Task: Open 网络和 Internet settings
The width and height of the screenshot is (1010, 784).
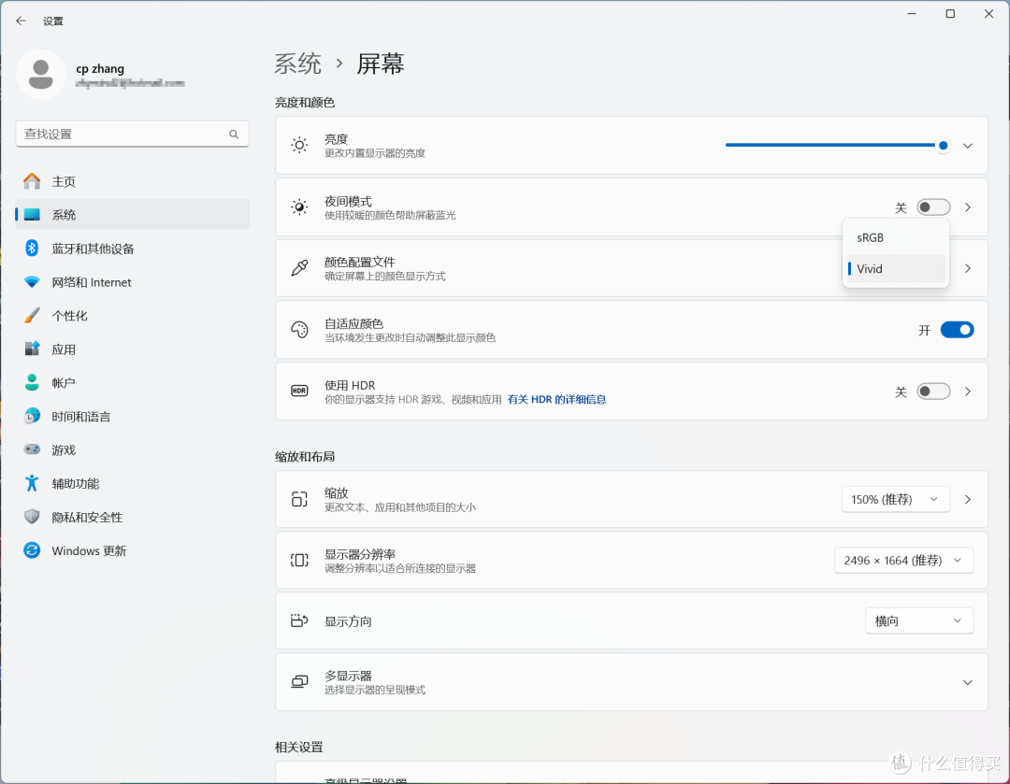Action: [132, 282]
